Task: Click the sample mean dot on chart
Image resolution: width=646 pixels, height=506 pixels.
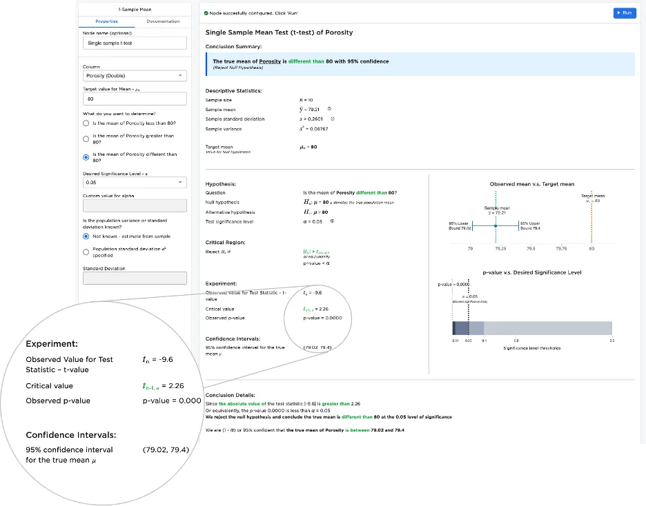Action: click(x=496, y=227)
